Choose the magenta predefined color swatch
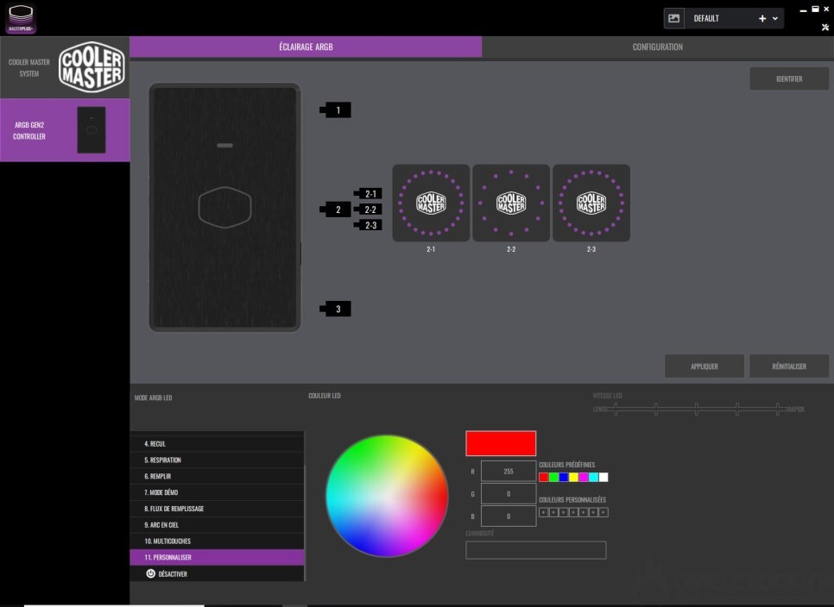 tap(584, 478)
